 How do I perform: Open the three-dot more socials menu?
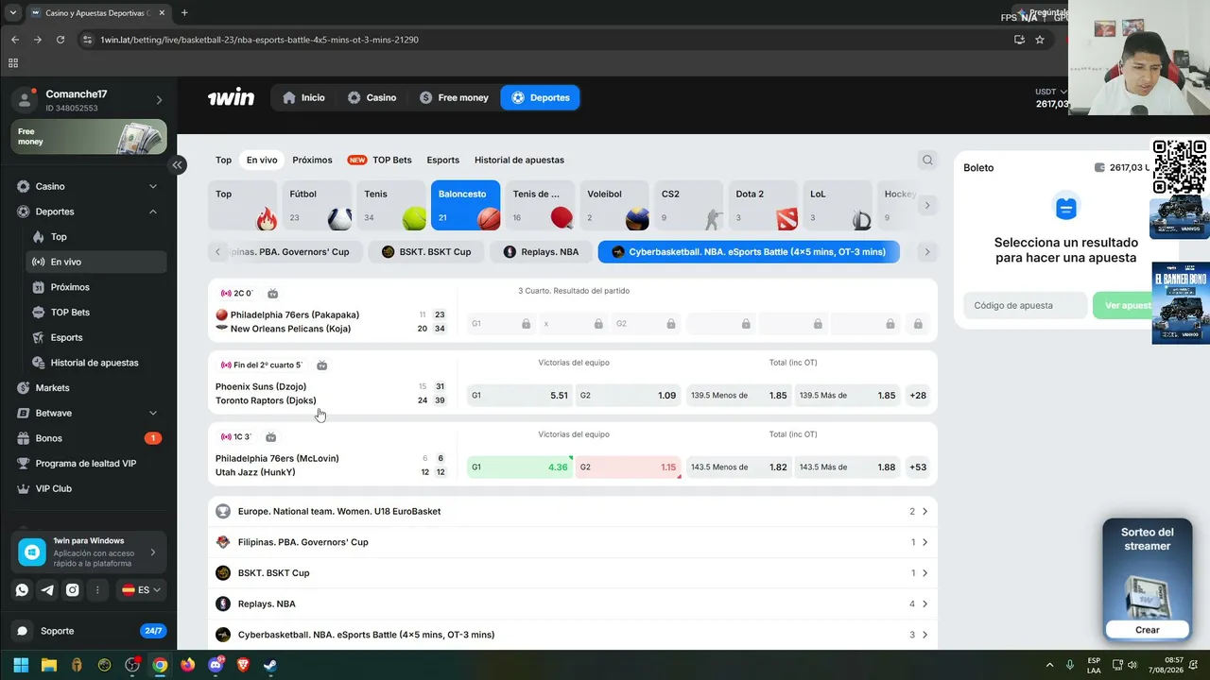pyautogui.click(x=97, y=590)
